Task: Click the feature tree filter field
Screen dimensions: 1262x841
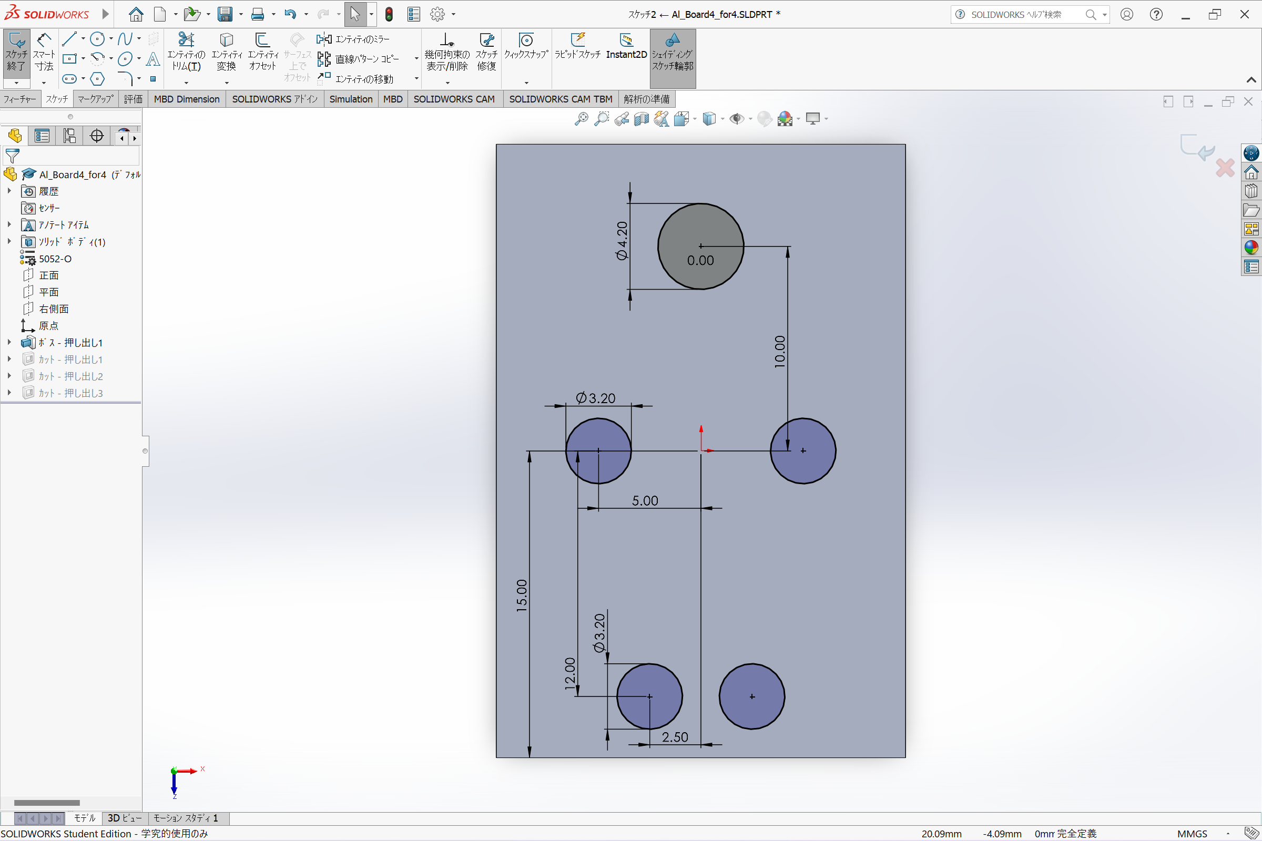Action: click(x=72, y=156)
